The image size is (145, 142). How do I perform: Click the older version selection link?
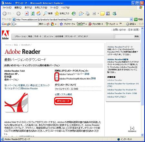pyautogui.click(x=27, y=85)
